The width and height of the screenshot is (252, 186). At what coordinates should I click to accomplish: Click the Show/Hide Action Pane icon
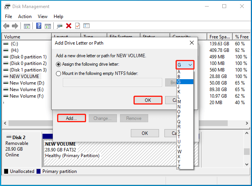coord(48,26)
